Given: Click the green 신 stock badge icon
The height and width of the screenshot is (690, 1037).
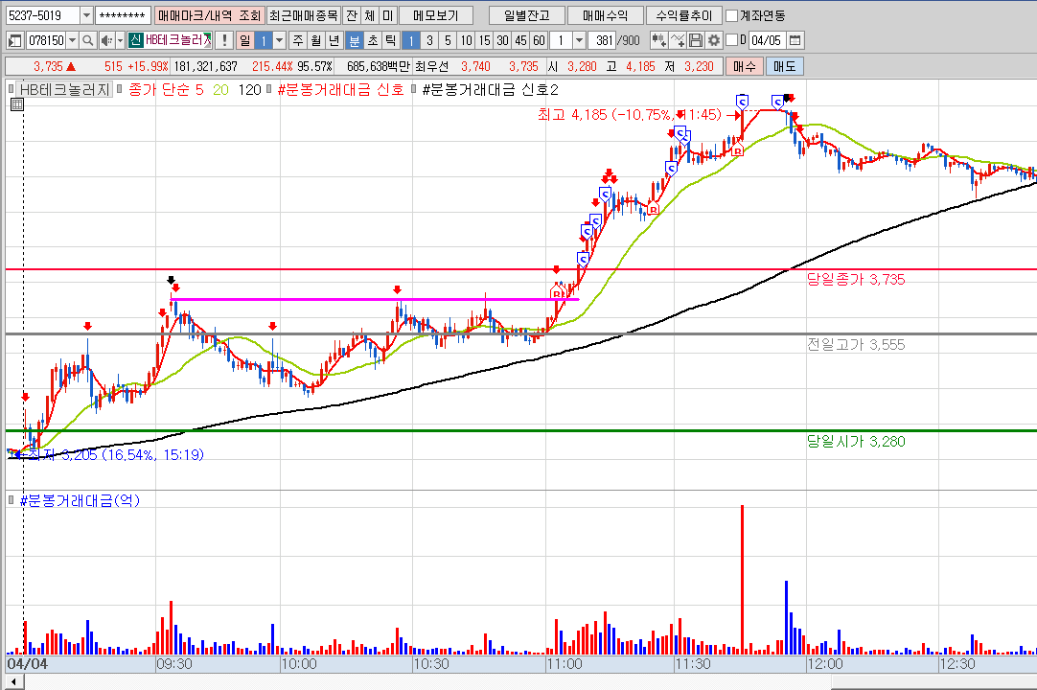Looking at the screenshot, I should pyautogui.click(x=135, y=40).
